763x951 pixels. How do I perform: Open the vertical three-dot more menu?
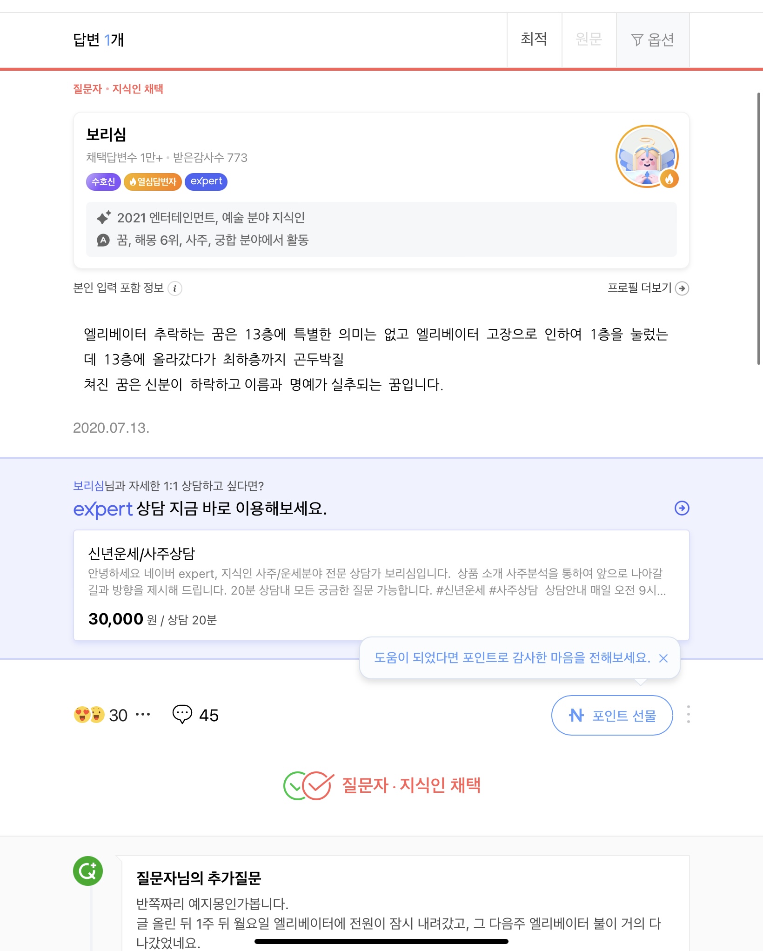click(688, 715)
